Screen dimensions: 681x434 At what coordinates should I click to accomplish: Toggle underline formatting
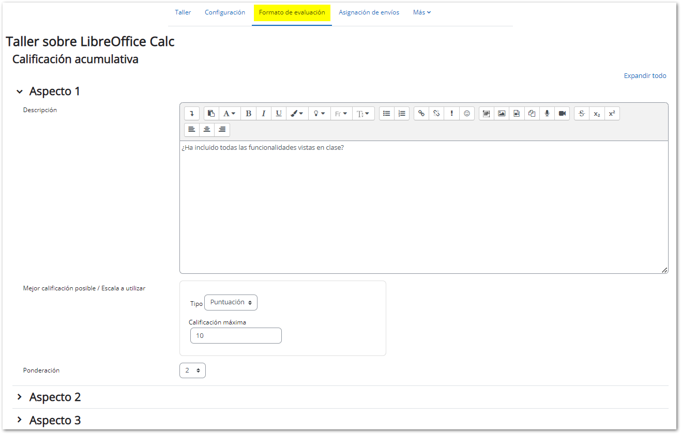279,114
